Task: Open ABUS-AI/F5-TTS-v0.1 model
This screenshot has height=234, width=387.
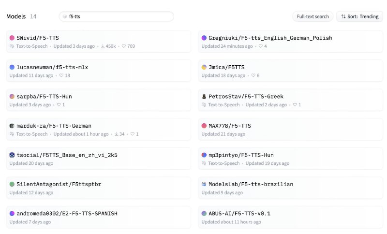Action: [x=291, y=217]
